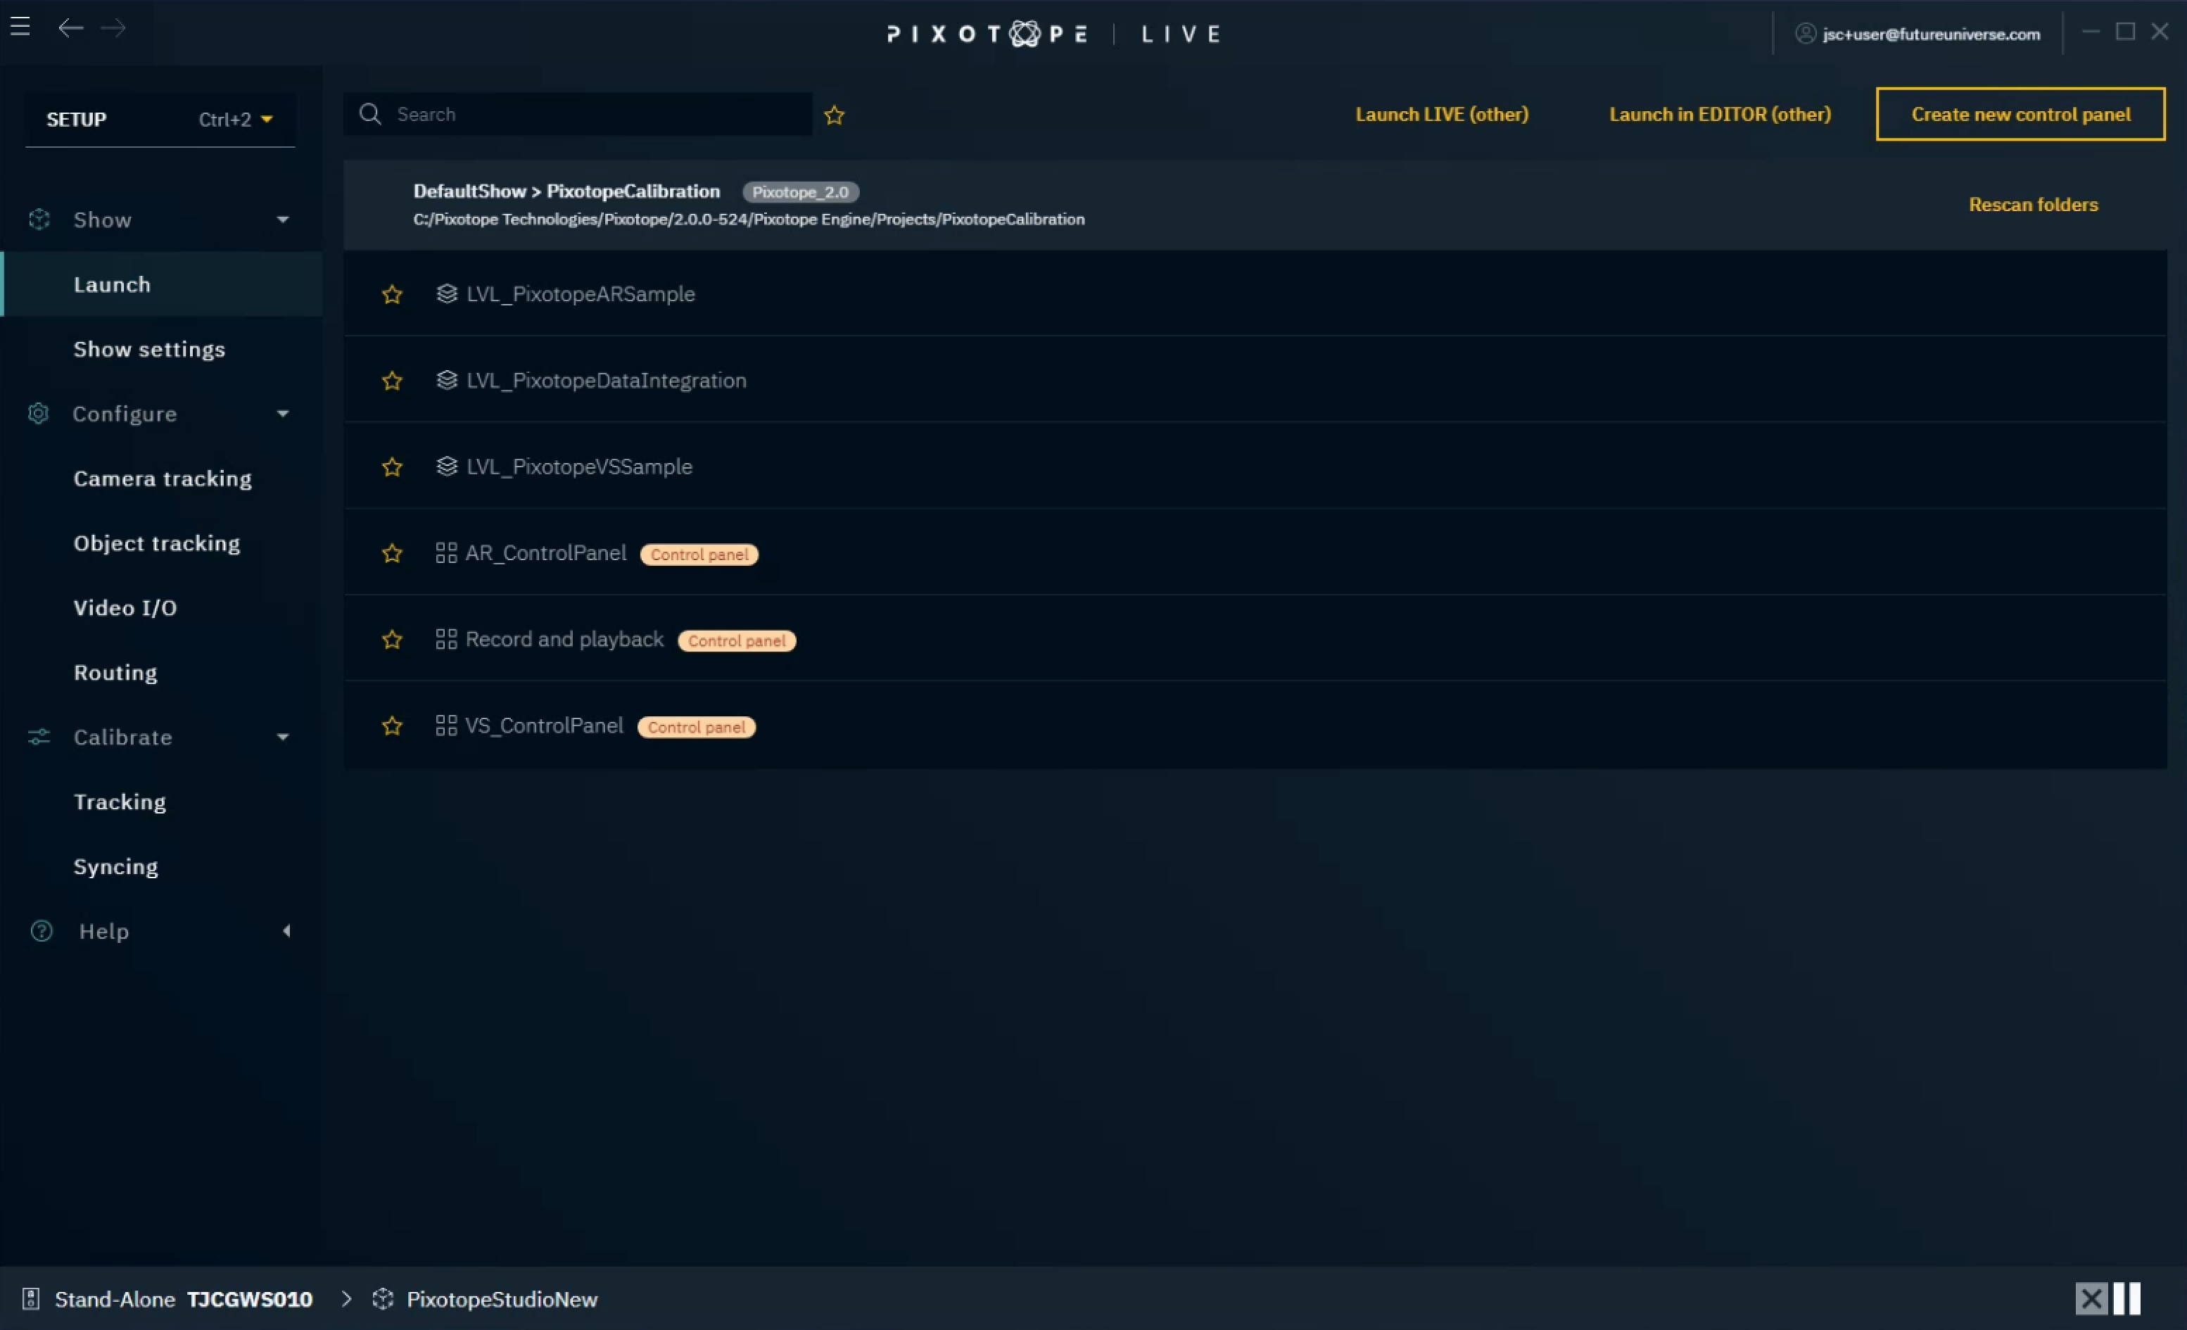The image size is (2187, 1330).
Task: Switch to Show settings
Action: 149,349
